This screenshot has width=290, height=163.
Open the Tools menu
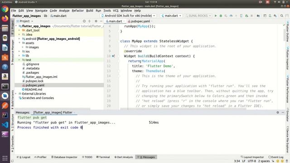click(x=107, y=11)
